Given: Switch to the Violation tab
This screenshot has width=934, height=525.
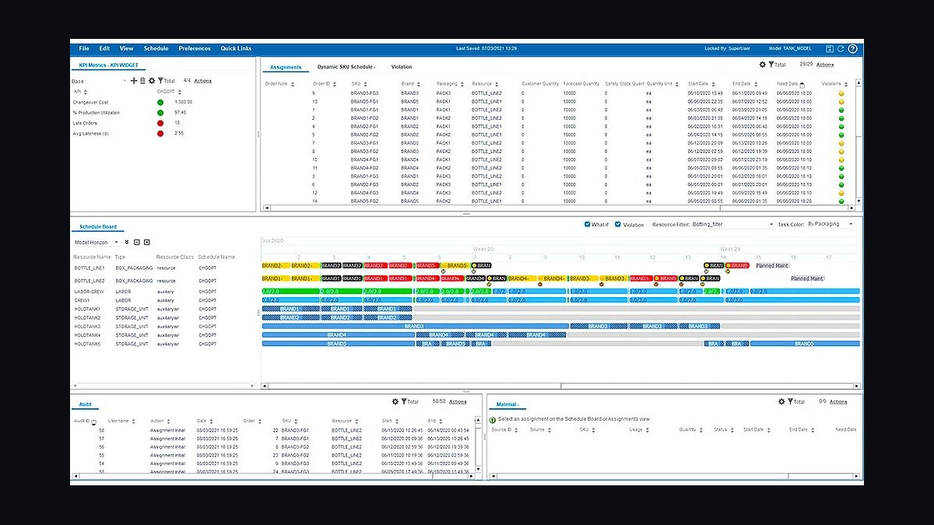Looking at the screenshot, I should pos(402,67).
